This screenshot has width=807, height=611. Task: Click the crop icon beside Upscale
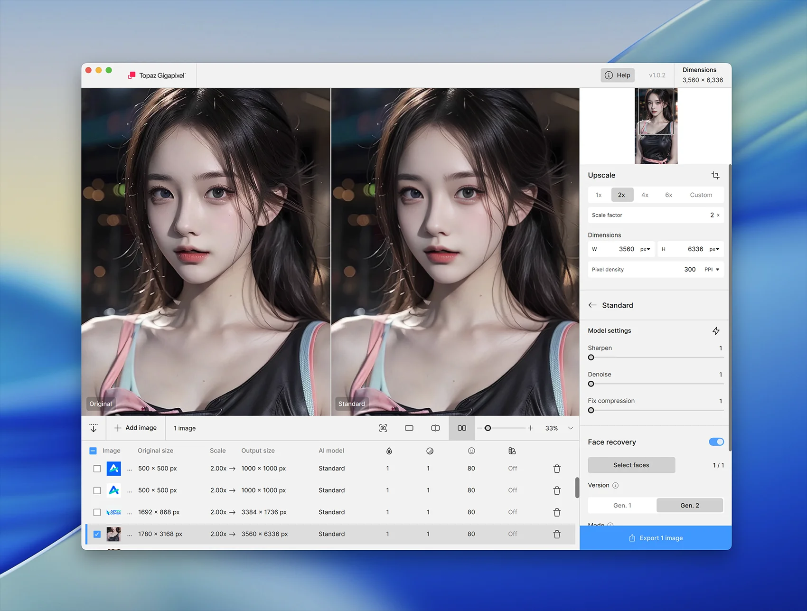715,175
